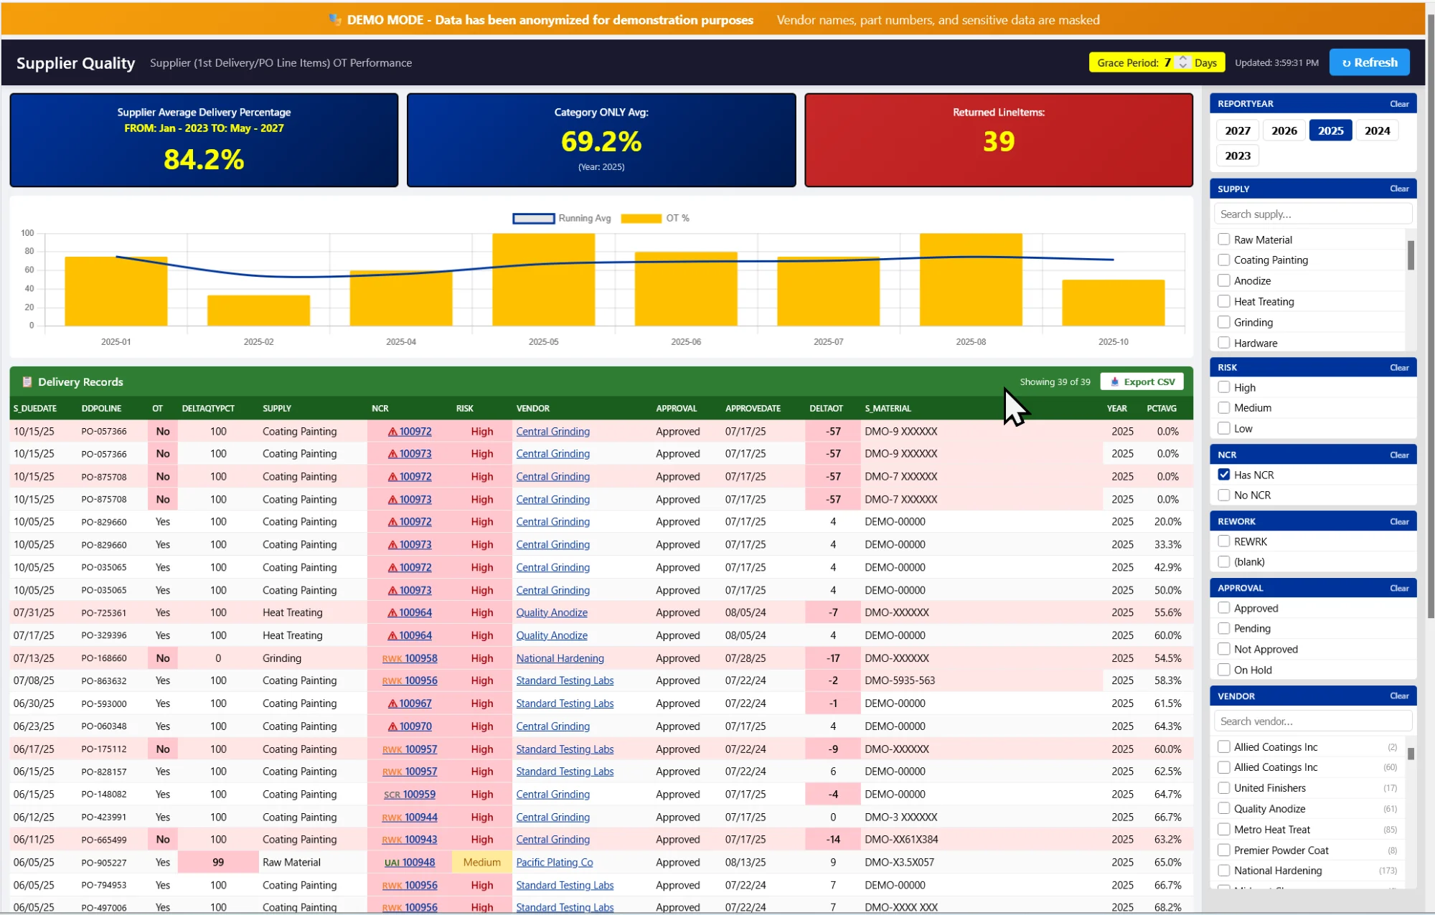The image size is (1435, 915).
Task: Check the Heat Treating supply checkbox
Action: pyautogui.click(x=1224, y=302)
